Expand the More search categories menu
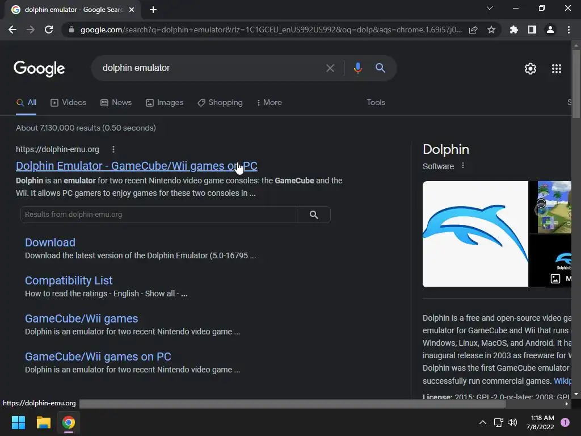581x436 pixels. click(x=270, y=103)
